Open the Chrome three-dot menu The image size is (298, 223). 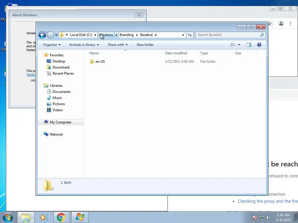click(290, 24)
